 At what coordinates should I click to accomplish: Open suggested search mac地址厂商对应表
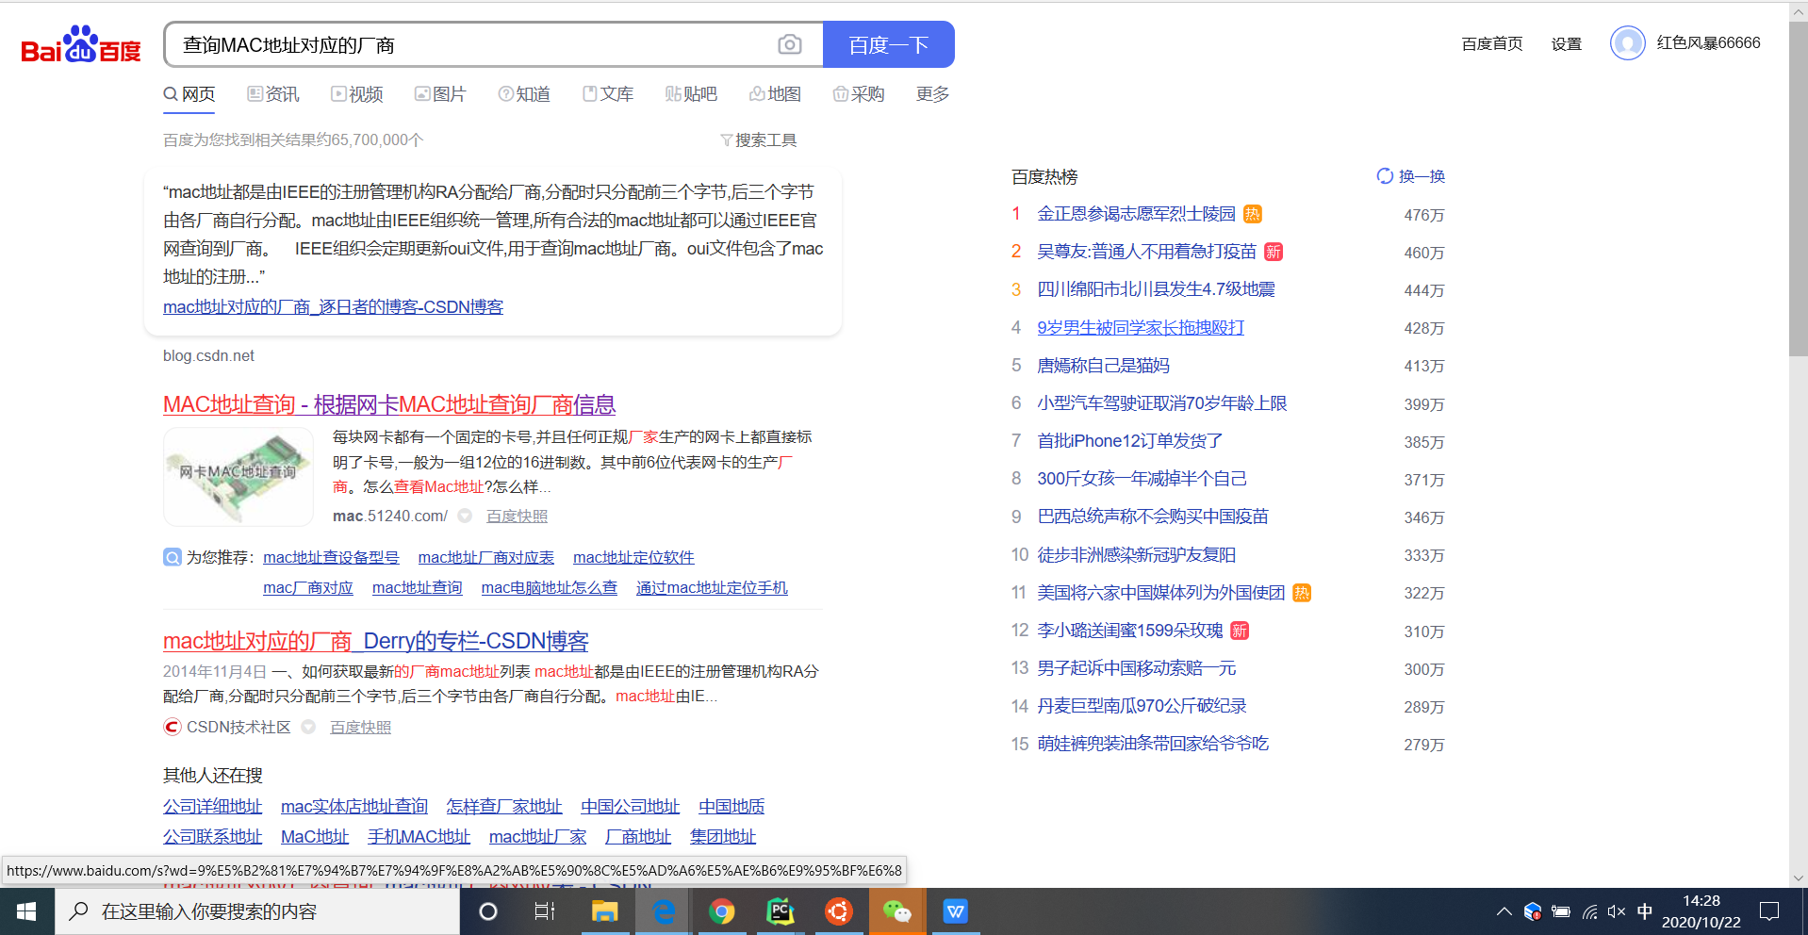coord(486,557)
